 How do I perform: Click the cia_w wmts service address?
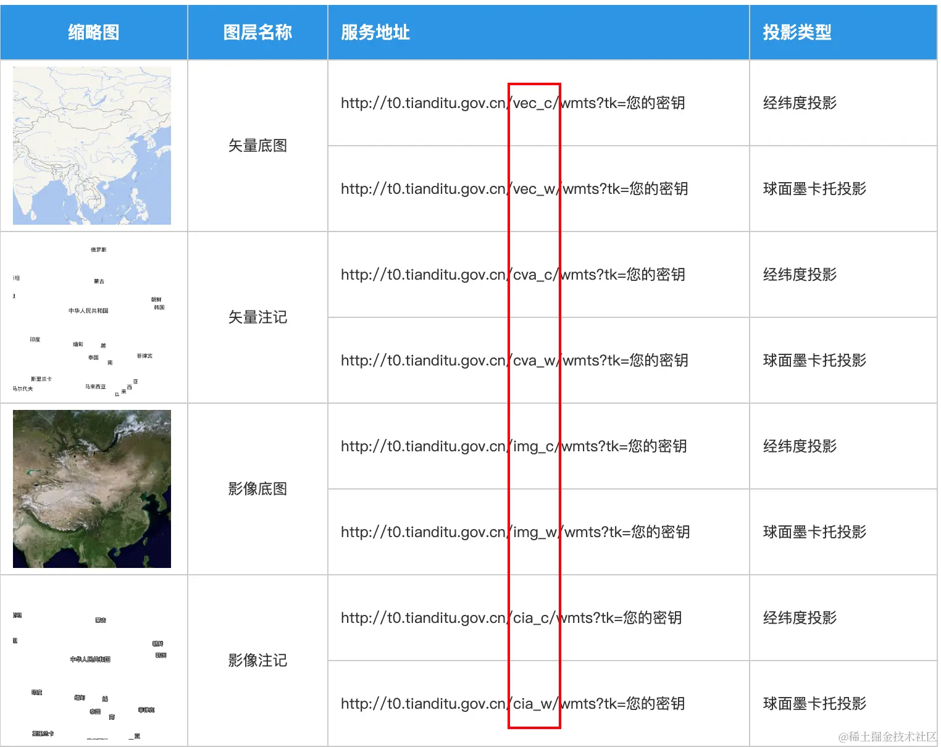click(513, 704)
